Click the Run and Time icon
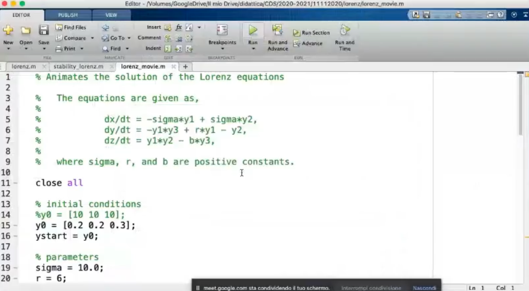This screenshot has height=291, width=529. coord(345,30)
